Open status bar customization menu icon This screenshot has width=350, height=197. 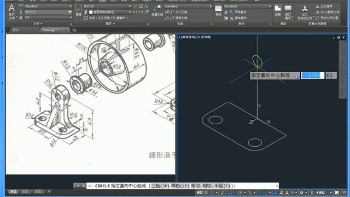(345, 192)
